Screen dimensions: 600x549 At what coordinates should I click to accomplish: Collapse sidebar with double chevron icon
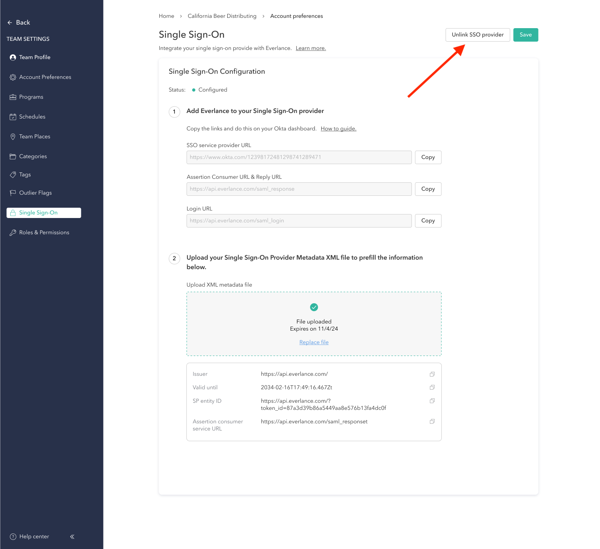coord(72,537)
